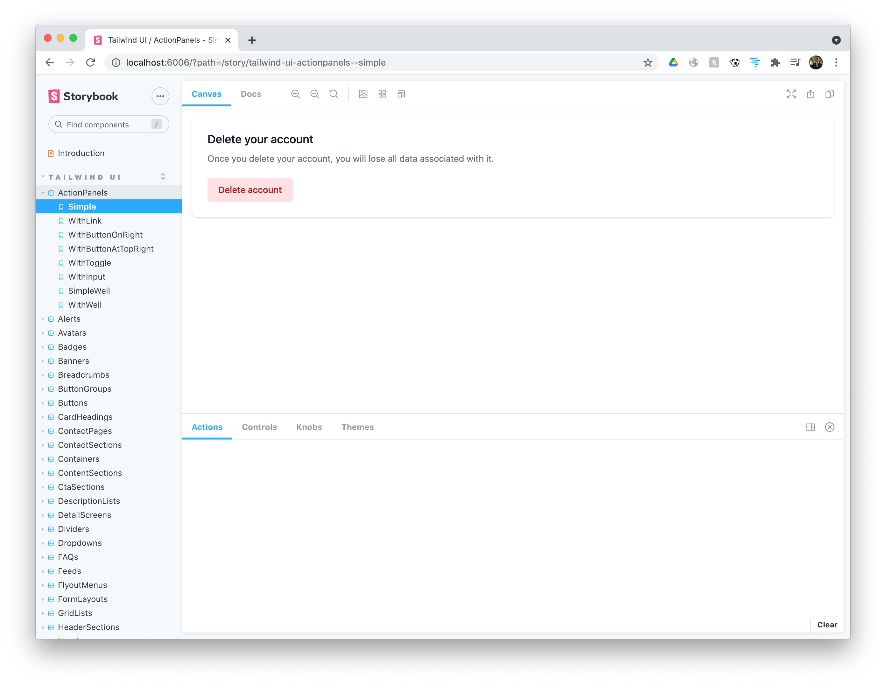Viewport: 886px width, 686px height.
Task: Reset canvas zoom icon
Action: coord(334,94)
